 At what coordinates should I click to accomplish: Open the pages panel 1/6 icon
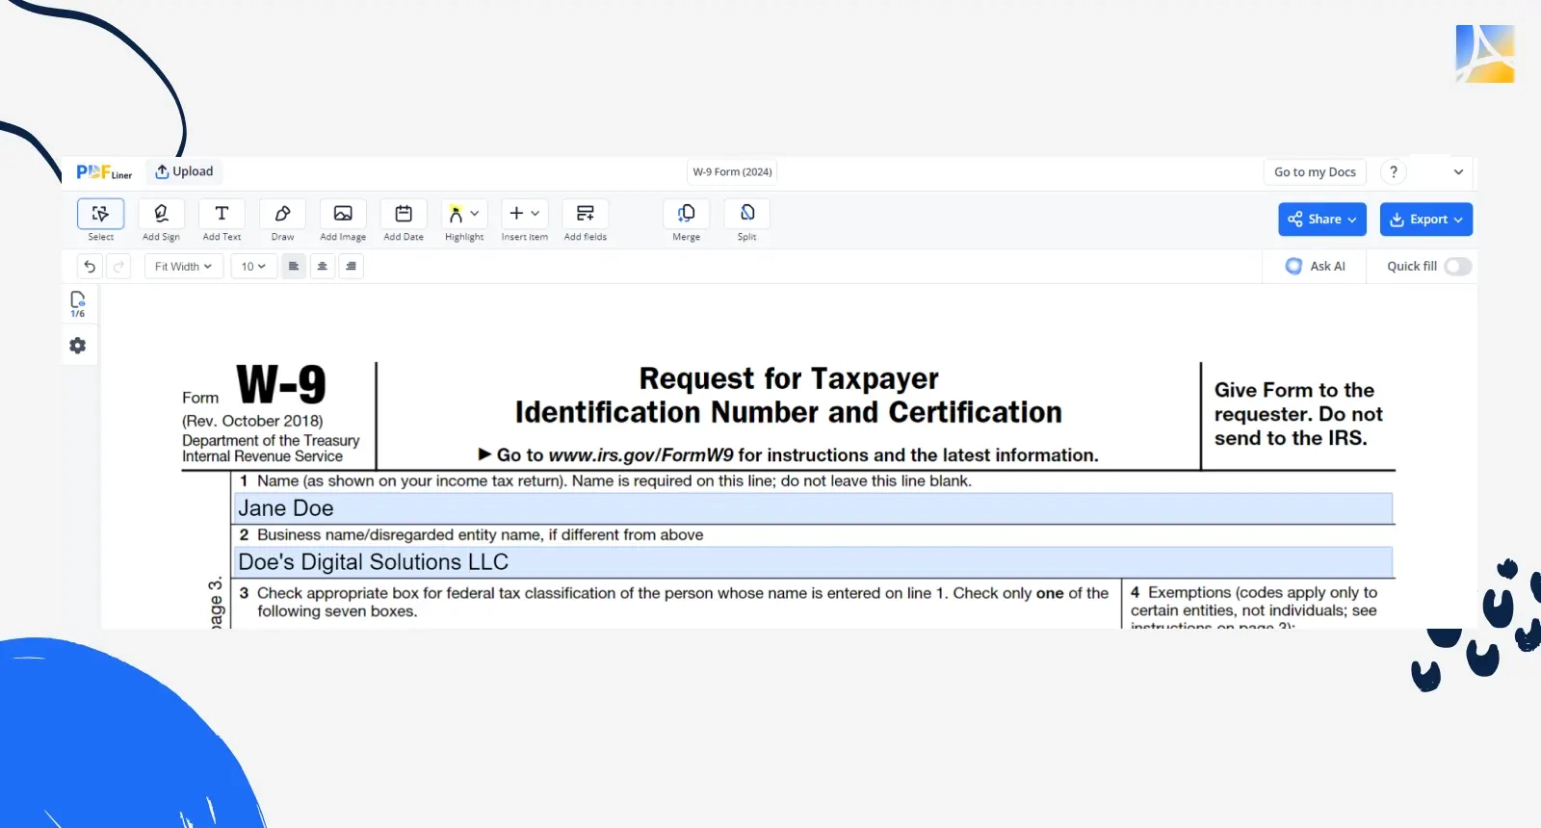click(78, 303)
